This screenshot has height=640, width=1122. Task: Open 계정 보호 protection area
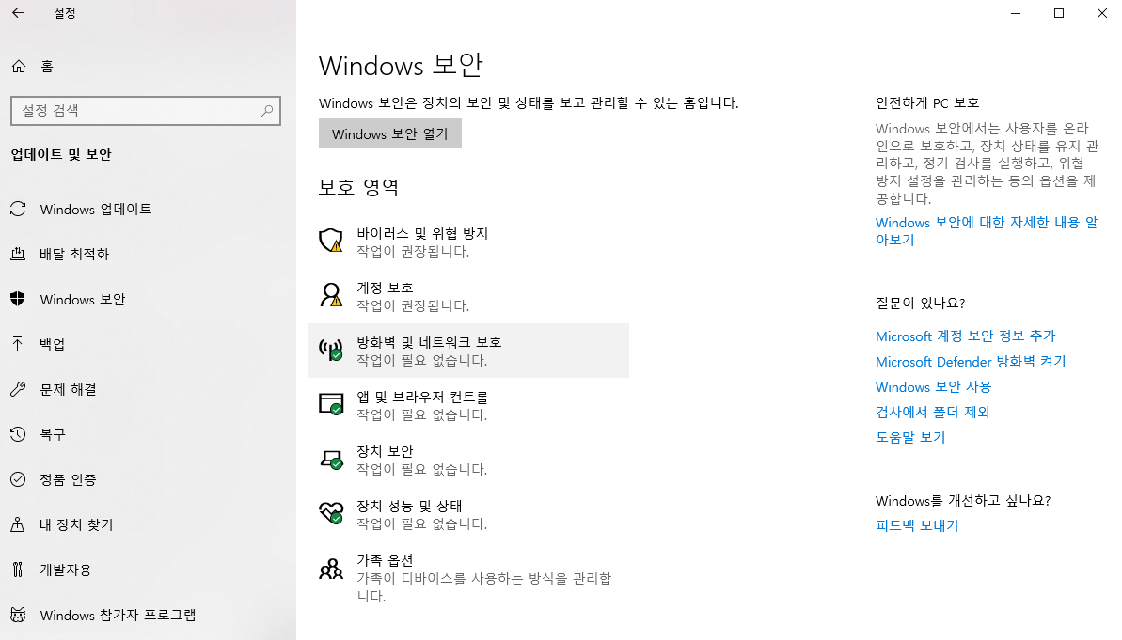click(468, 296)
